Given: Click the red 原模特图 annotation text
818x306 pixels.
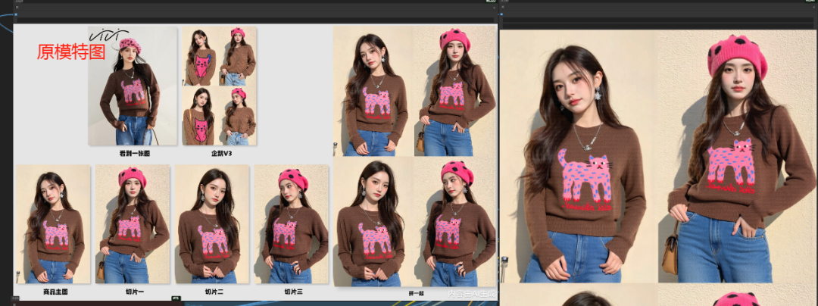Looking at the screenshot, I should pos(71,52).
